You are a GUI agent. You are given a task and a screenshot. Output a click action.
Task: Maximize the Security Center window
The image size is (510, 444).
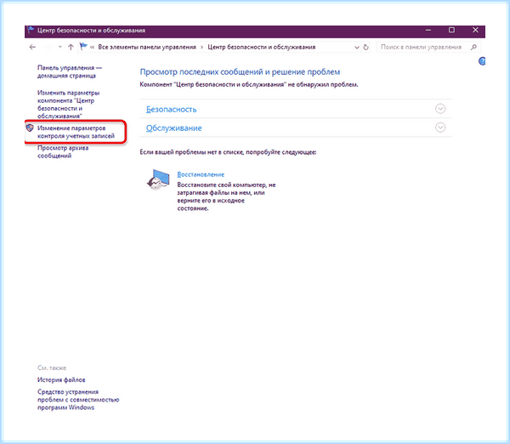(451, 30)
